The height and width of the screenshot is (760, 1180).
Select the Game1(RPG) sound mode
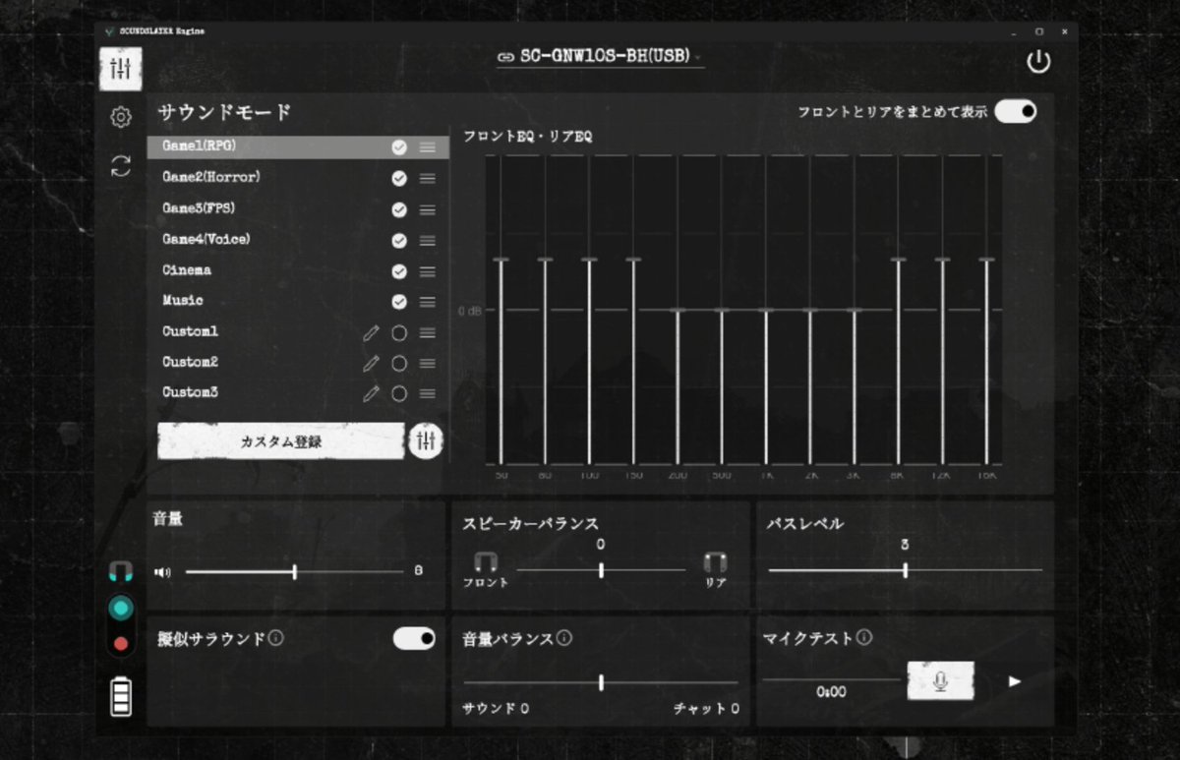[298, 147]
